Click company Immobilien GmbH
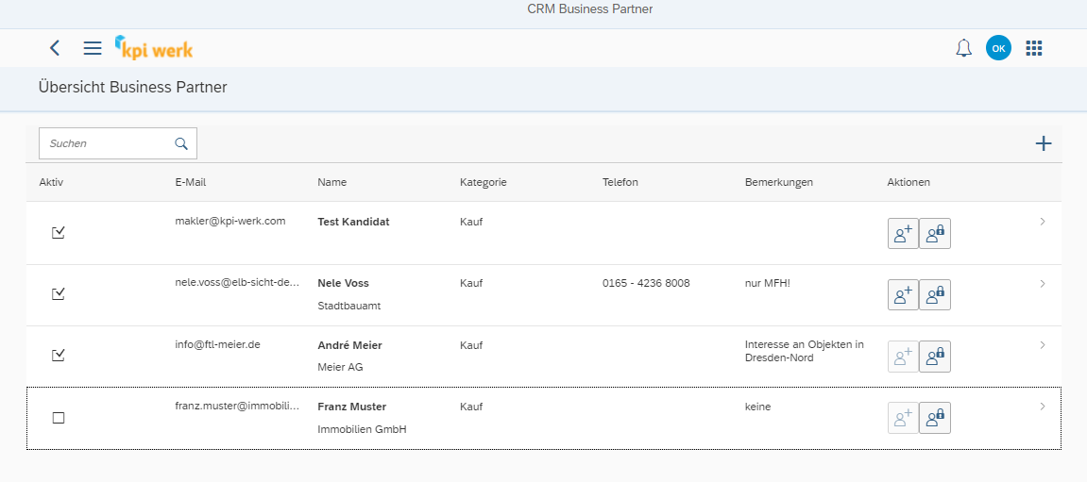This screenshot has height=482, width=1087. (x=362, y=428)
